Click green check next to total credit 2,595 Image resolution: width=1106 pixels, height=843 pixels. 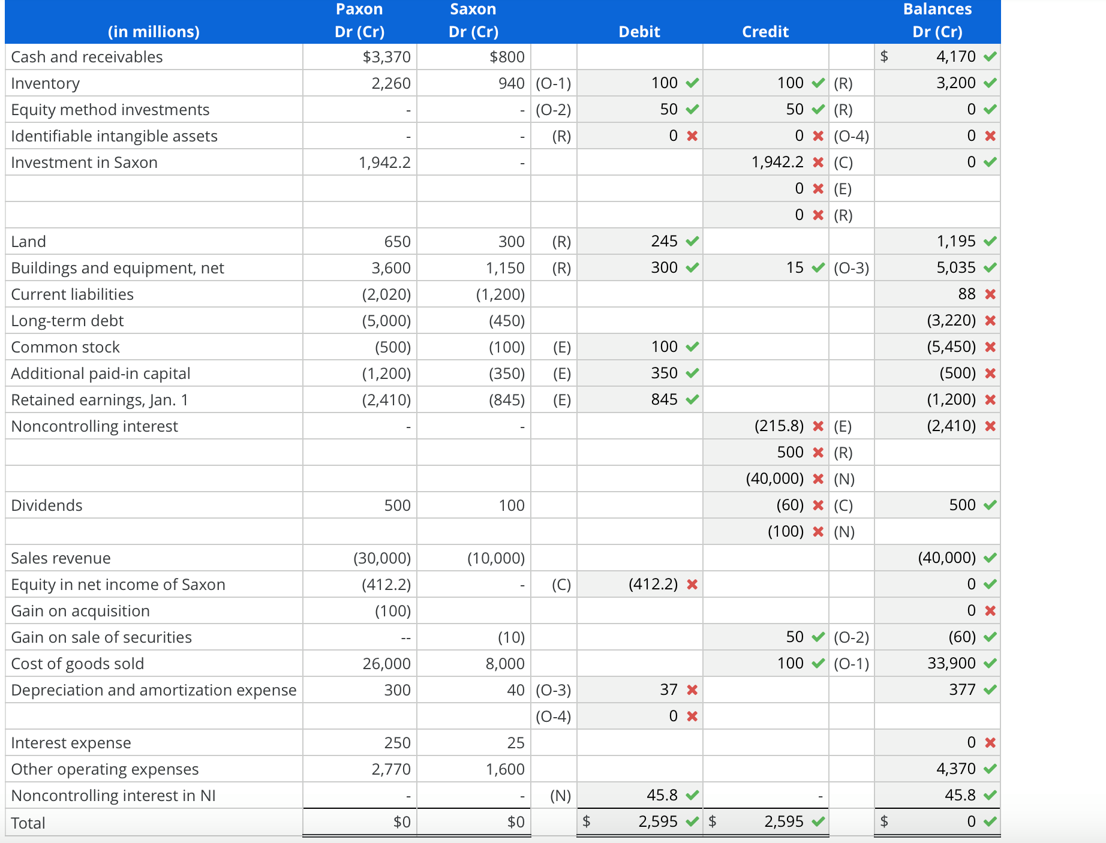[x=818, y=822]
